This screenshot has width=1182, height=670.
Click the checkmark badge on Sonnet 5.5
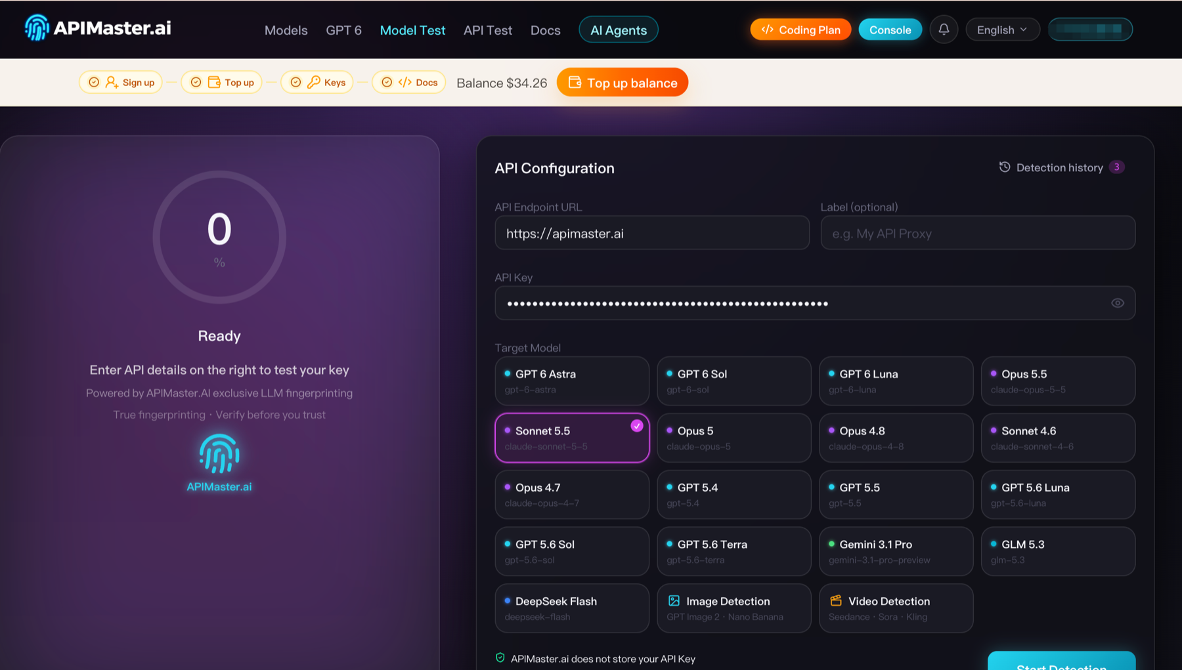coord(637,426)
